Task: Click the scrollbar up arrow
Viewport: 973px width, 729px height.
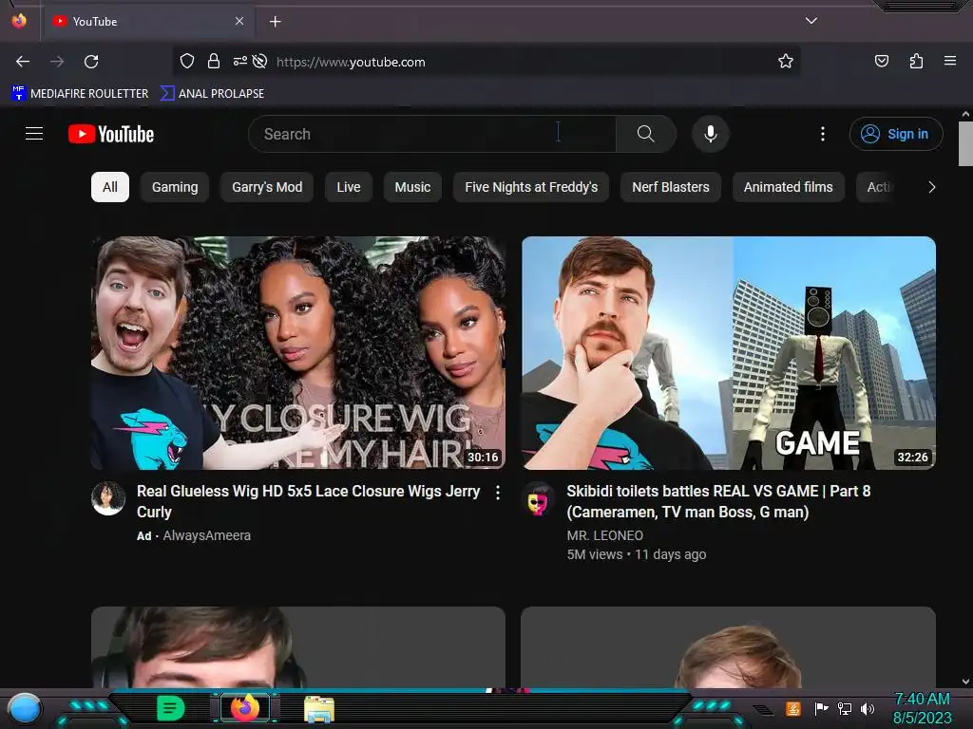Action: click(x=965, y=114)
